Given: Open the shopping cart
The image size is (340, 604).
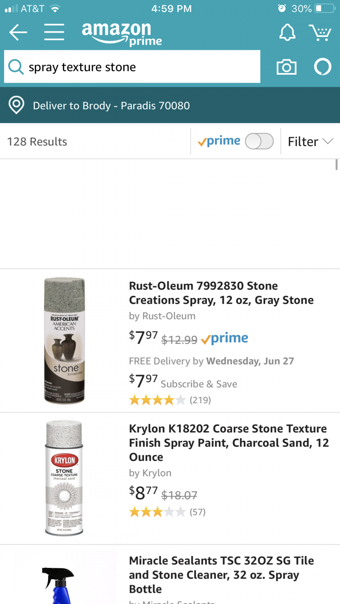Looking at the screenshot, I should pos(320,32).
